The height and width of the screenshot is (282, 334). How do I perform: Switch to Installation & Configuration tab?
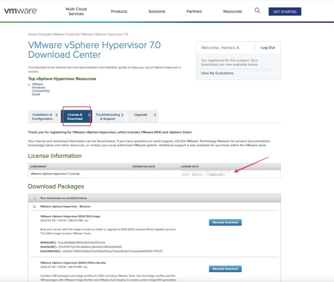tap(44, 117)
